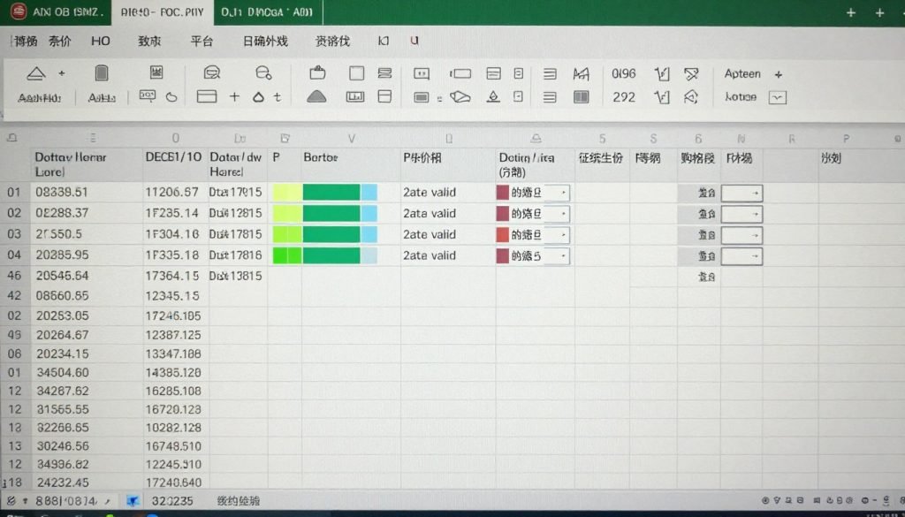Click the credit card shaped icon
This screenshot has height=517, width=905.
pyautogui.click(x=206, y=97)
